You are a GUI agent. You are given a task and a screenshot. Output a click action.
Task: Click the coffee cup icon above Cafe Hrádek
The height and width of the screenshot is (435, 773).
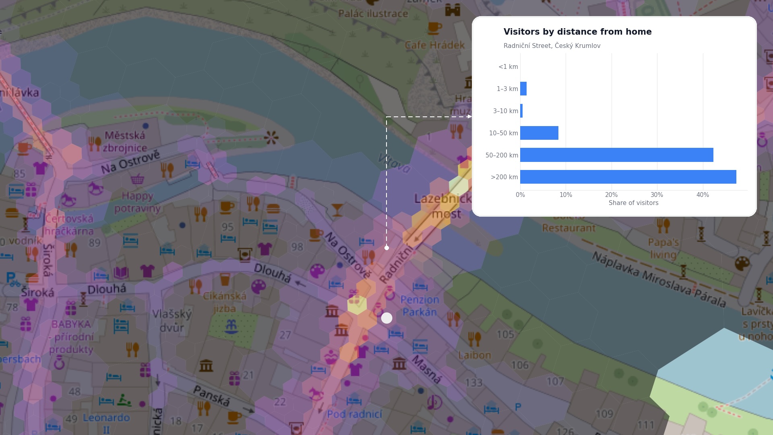tap(434, 28)
